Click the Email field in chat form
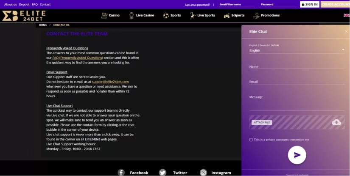The height and width of the screenshot is (176, 350). pos(297,81)
